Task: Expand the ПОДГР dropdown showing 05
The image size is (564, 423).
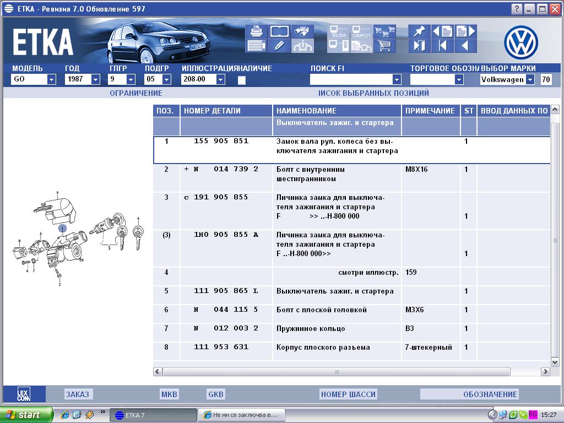Action: 166,79
